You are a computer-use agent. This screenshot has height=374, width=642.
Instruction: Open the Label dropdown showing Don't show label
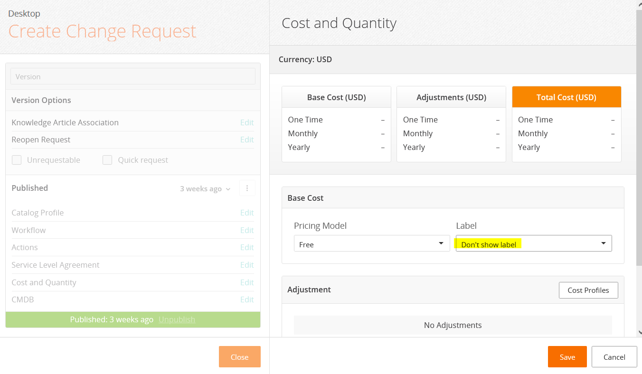[534, 243]
